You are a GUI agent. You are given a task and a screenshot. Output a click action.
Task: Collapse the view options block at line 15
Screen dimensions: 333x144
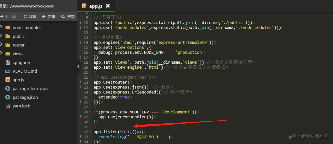tap(90, 47)
